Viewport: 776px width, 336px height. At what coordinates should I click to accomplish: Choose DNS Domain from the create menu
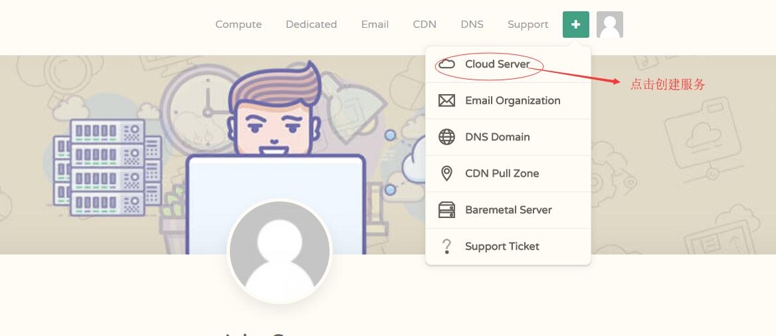pyautogui.click(x=508, y=137)
